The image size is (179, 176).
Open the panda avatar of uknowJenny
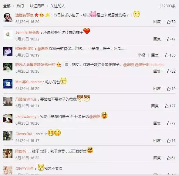pos(8,119)
